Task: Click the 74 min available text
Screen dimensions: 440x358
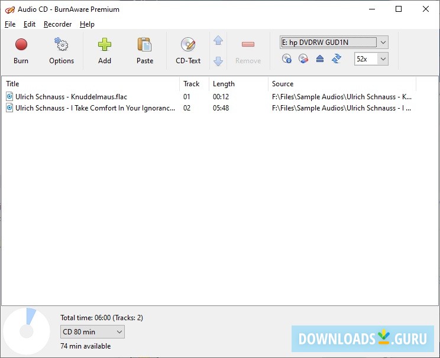Action: coord(86,346)
